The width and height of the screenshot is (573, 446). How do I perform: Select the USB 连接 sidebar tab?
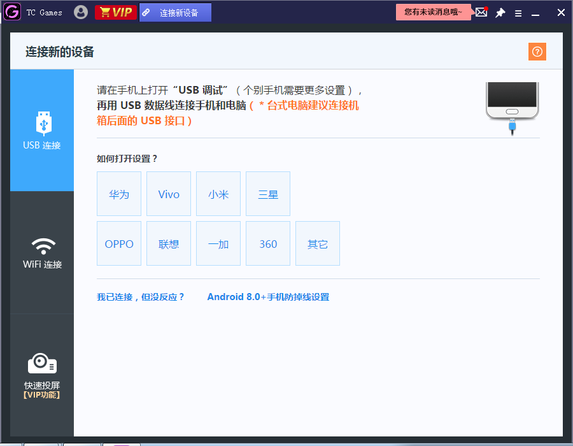click(x=42, y=130)
